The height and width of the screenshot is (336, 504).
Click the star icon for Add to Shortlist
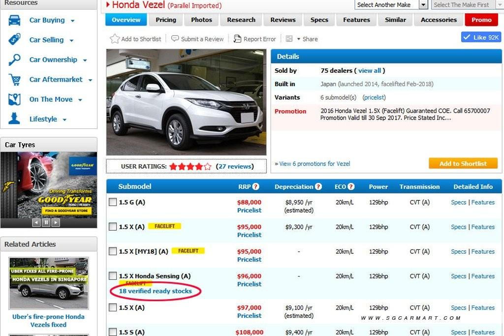[115, 39]
